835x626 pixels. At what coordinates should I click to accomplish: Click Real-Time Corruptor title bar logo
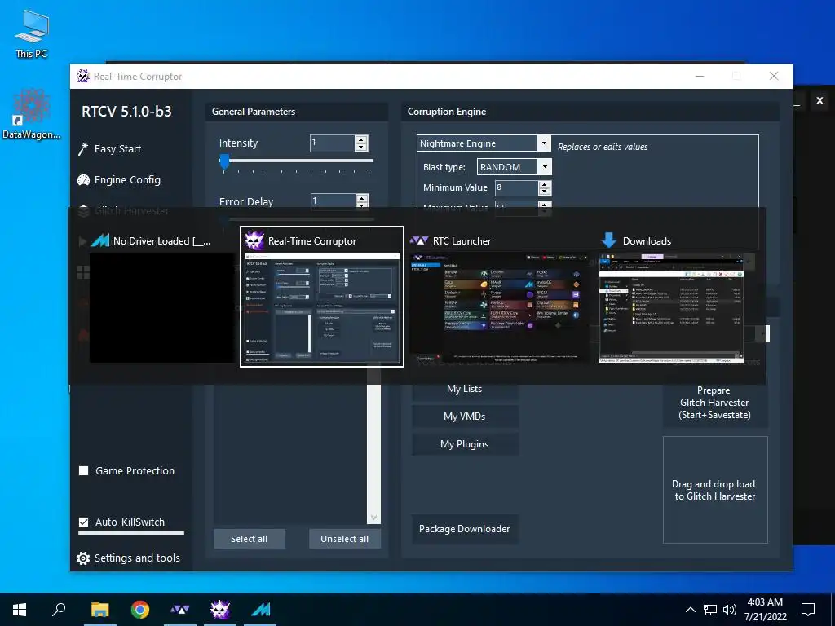[83, 76]
